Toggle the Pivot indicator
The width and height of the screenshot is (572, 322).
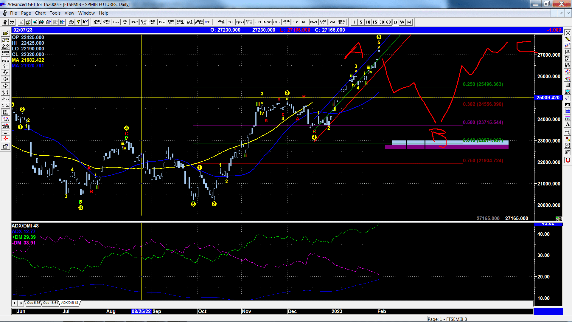coord(162,22)
